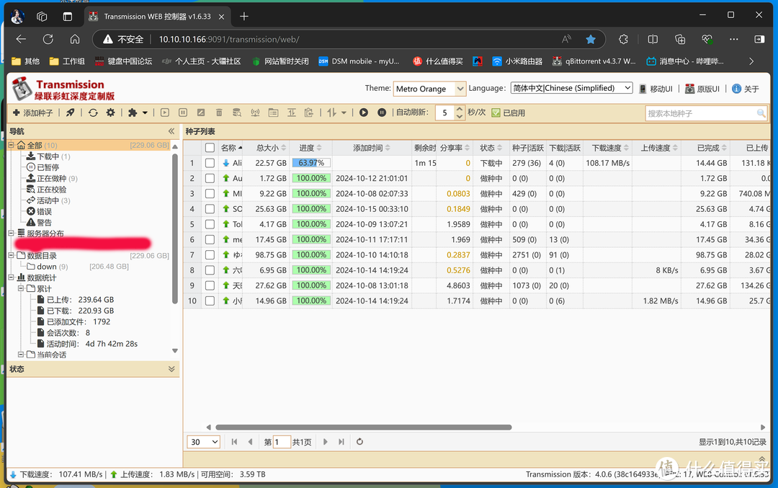The image size is (778, 488).
Task: Click the puzzle-piece plugin icon
Action: 133,112
